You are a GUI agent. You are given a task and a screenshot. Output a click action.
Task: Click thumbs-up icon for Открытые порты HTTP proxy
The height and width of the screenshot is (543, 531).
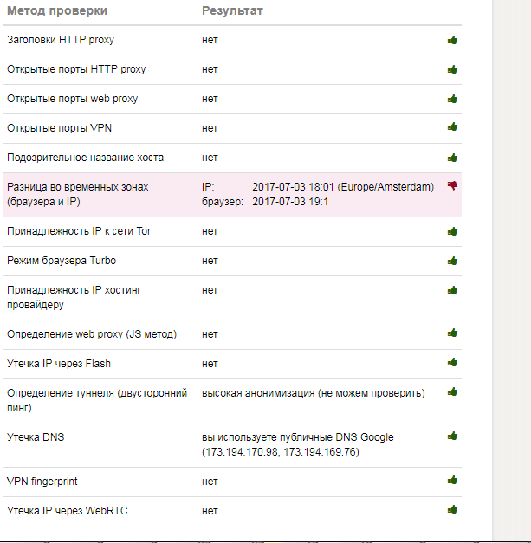pyautogui.click(x=452, y=69)
